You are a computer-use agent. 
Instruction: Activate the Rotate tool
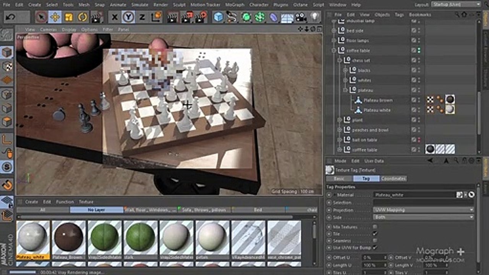coord(83,17)
